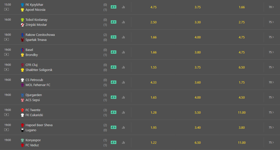Select draw odds 5.50 in FC Twente match
This screenshot has width=280, height=150.
coord(198,112)
